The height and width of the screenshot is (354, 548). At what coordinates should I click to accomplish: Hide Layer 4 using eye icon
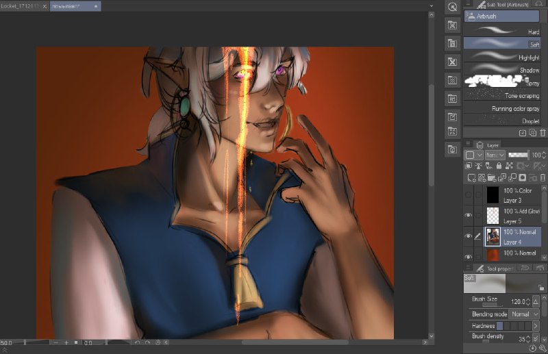(468, 236)
